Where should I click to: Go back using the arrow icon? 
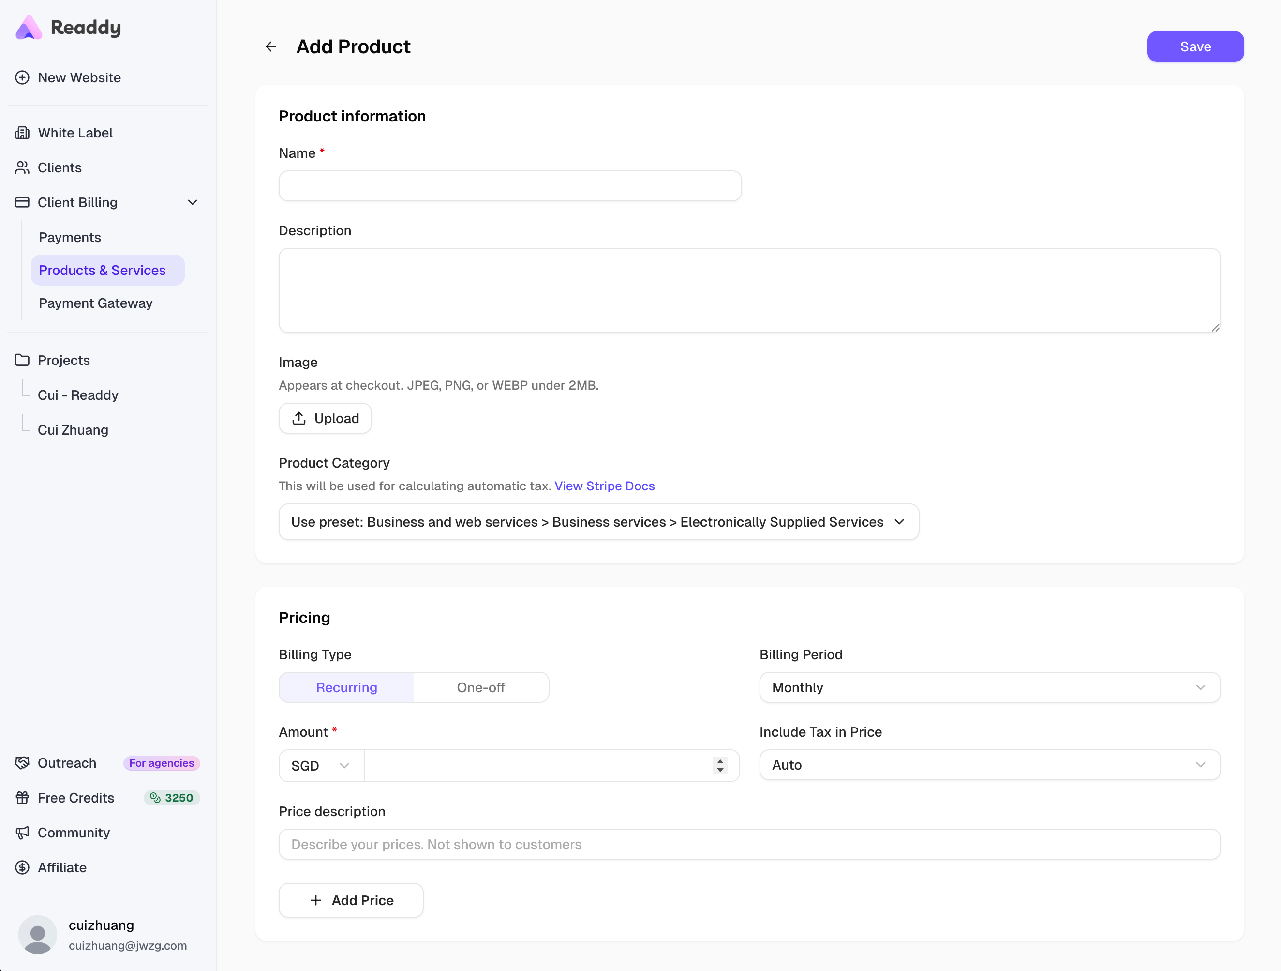270,46
